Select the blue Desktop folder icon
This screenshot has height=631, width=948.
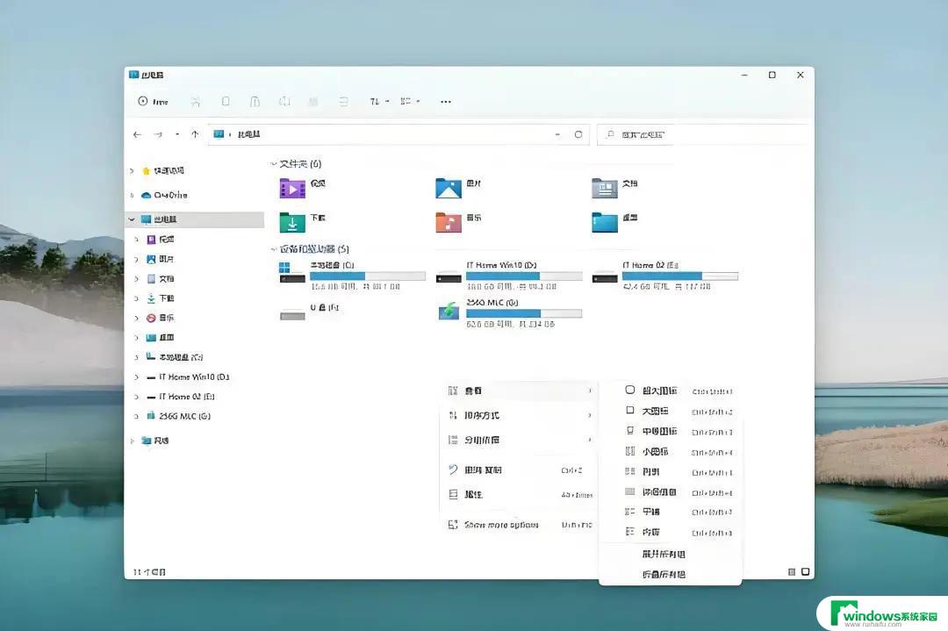[605, 222]
